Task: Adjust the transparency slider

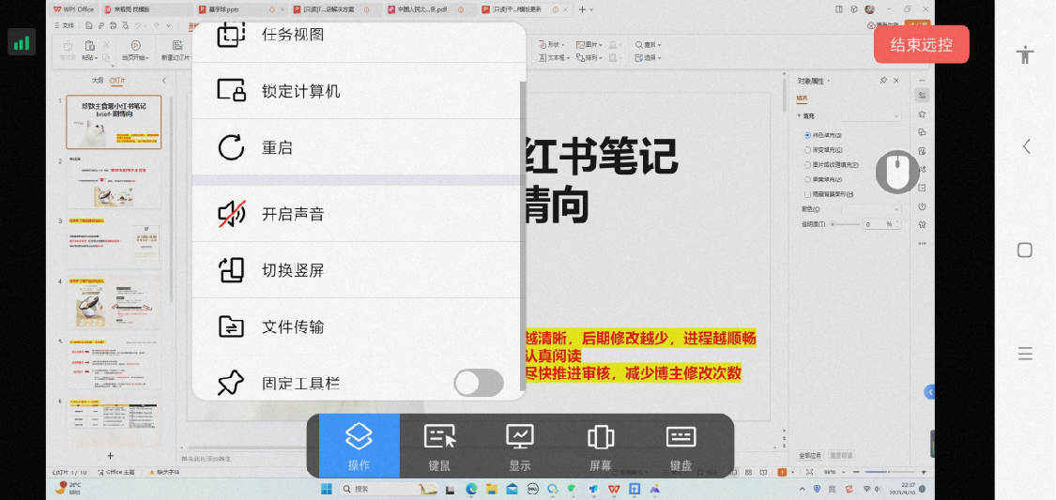Action: point(845,224)
